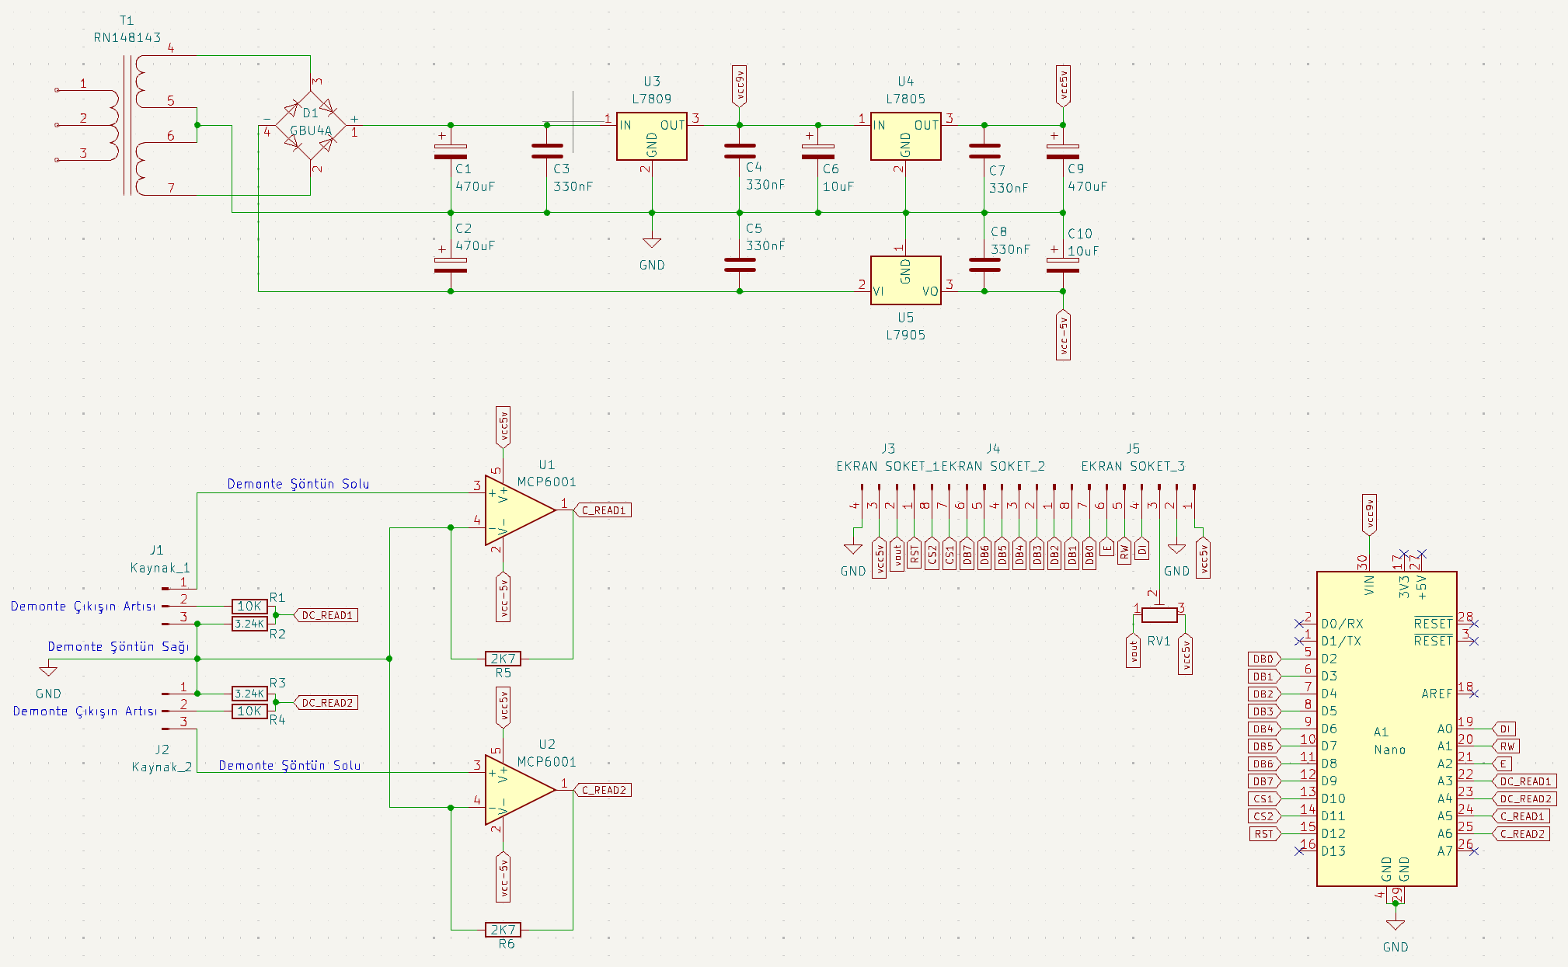Click the C6 10uF capacitor symbol
This screenshot has width=1568, height=967.
tap(817, 151)
